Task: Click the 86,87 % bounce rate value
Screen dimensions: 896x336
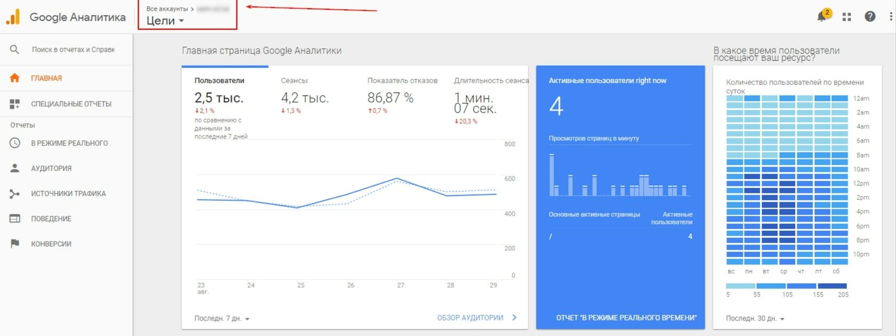Action: 390,98
